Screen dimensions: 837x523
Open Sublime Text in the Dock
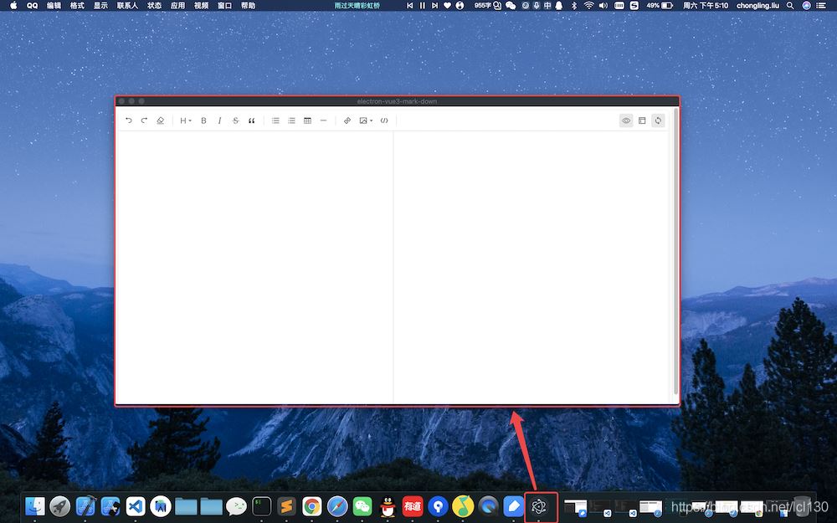pos(286,506)
